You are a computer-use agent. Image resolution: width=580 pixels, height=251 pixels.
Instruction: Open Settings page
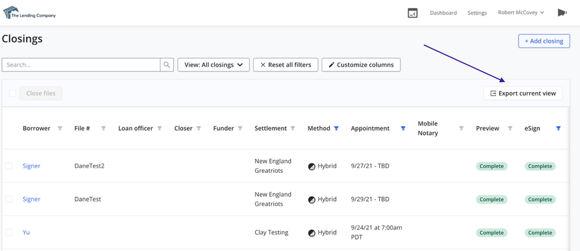click(477, 13)
